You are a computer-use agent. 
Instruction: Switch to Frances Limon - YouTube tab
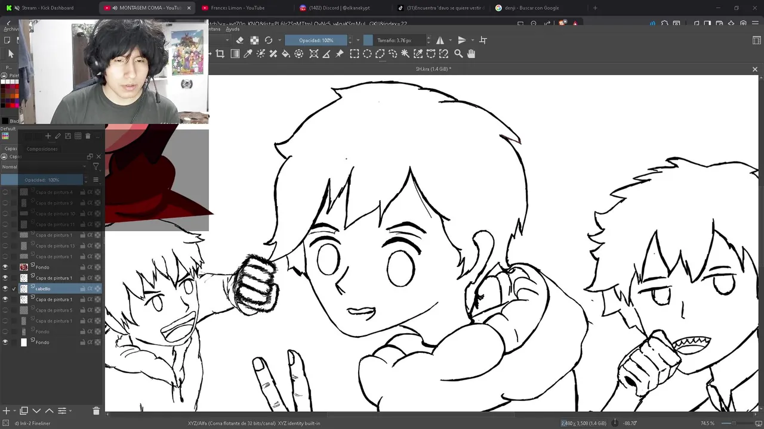(238, 8)
